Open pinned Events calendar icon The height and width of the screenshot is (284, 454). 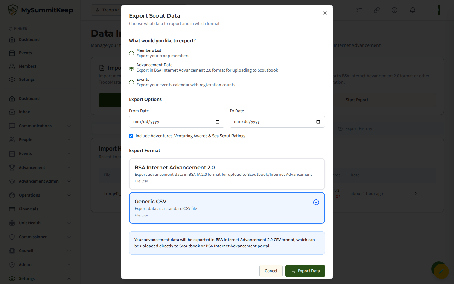click(x=12, y=53)
